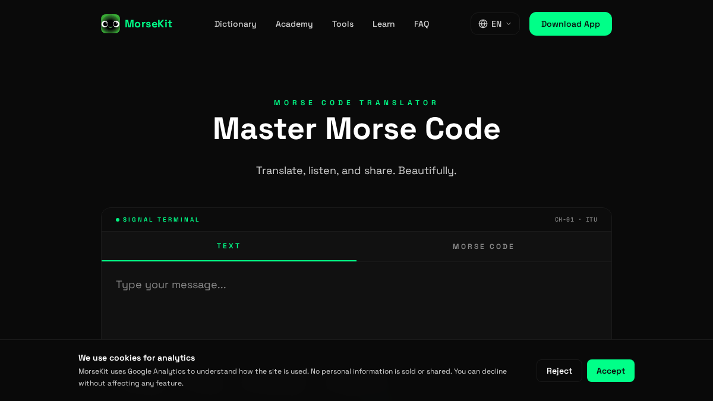Open the Dictionary nav item
The width and height of the screenshot is (713, 401).
(235, 24)
